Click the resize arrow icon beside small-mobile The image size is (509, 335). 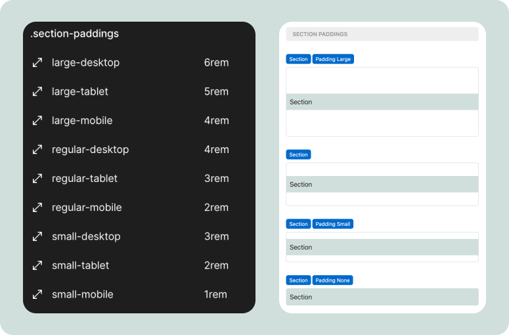click(37, 294)
